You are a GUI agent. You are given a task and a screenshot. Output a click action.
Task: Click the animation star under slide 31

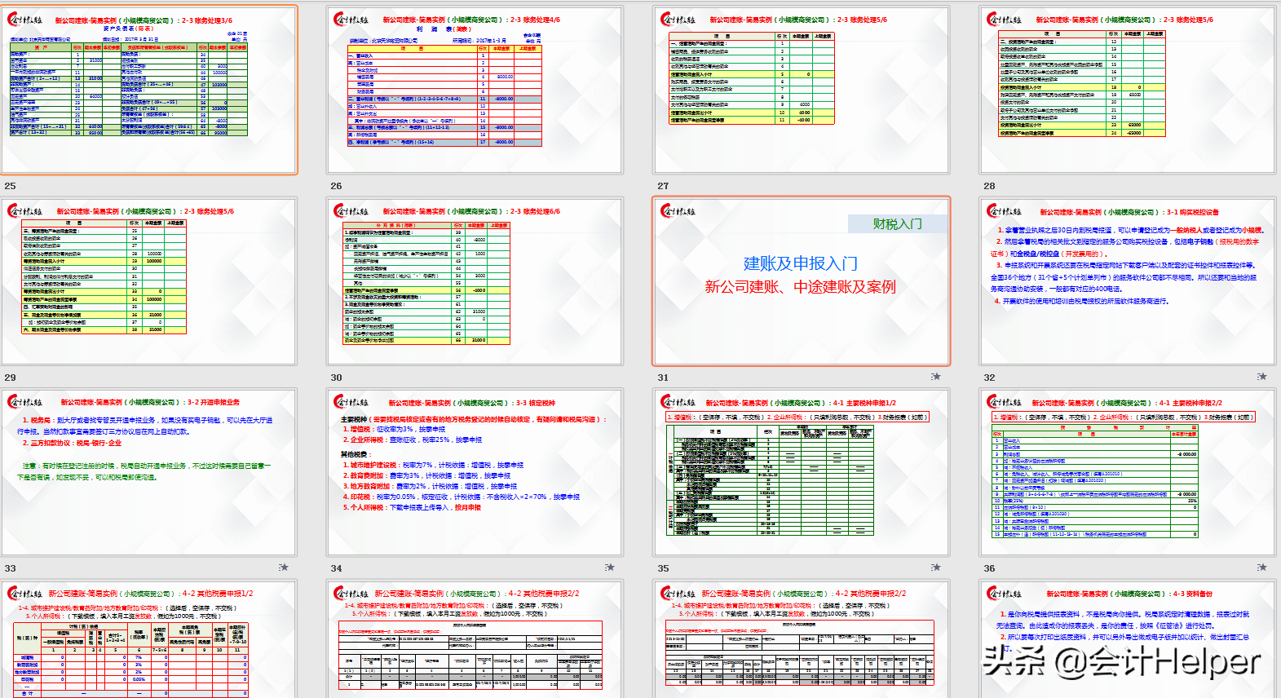(936, 376)
